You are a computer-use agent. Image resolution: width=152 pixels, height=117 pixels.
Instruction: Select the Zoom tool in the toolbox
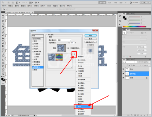(3, 74)
